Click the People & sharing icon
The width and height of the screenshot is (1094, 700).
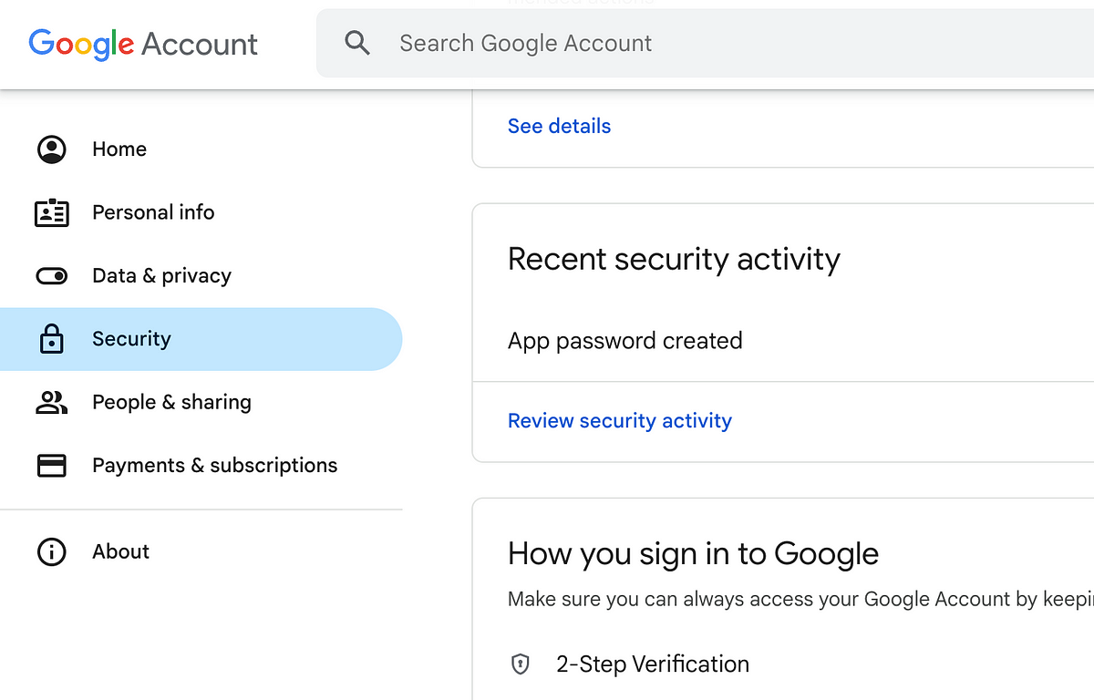coord(52,402)
